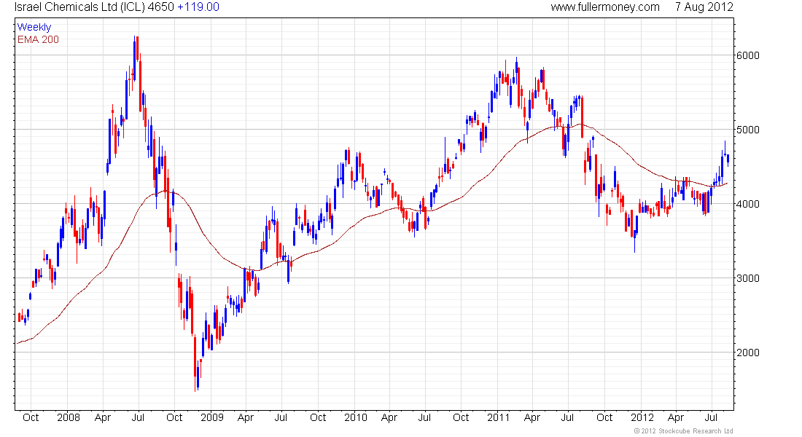Click the 6000 price axis label
802x437 pixels.
[748, 55]
